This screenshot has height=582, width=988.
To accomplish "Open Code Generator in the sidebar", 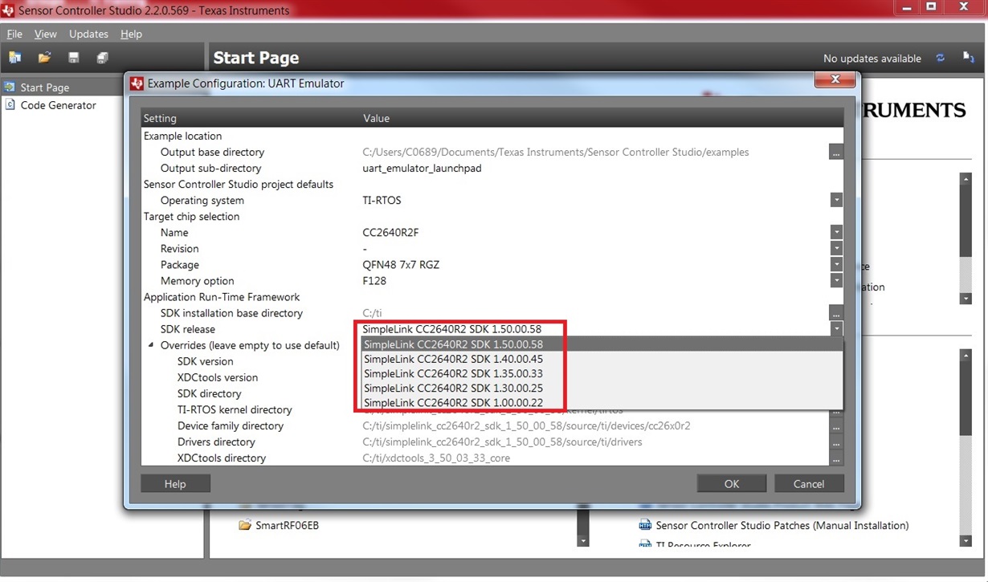I will coord(58,105).
